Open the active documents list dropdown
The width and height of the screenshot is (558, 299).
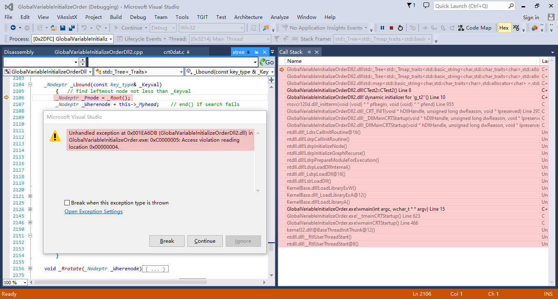272,52
